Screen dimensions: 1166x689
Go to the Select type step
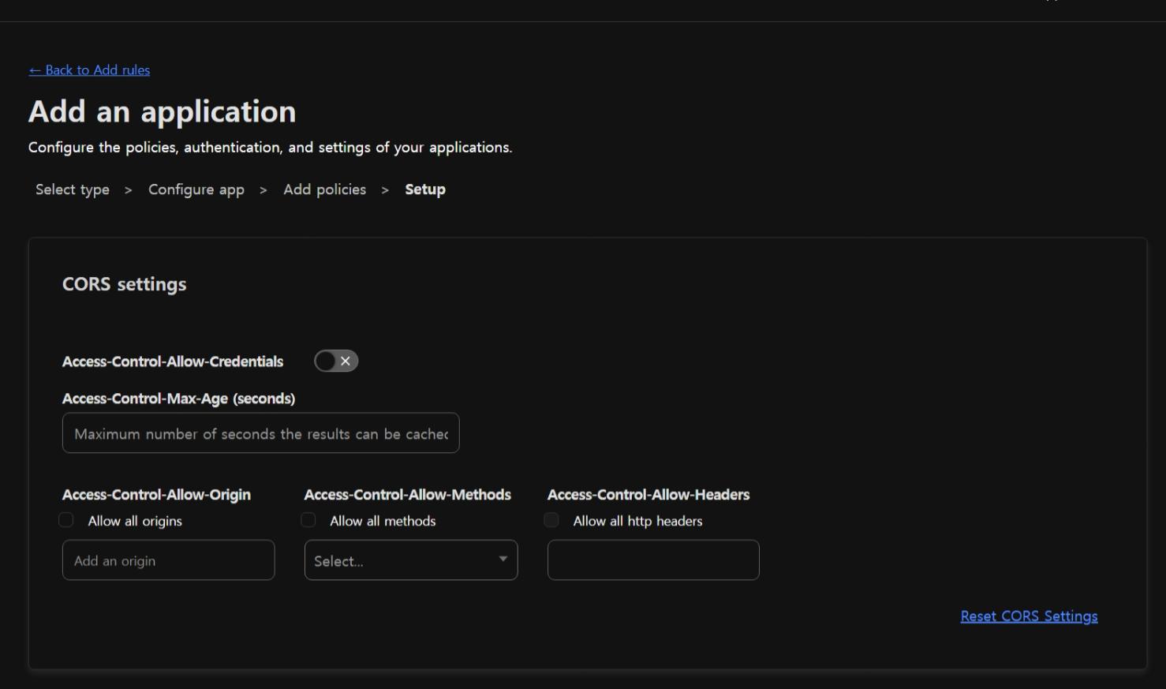tap(73, 190)
